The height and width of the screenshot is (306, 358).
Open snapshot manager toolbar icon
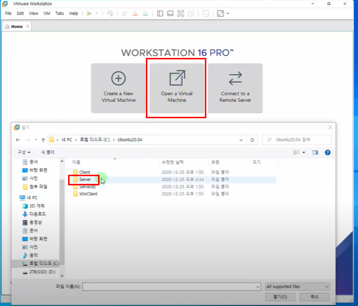145,14
